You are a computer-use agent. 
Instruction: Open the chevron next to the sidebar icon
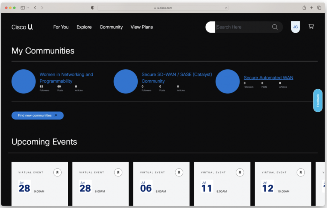[28, 7]
